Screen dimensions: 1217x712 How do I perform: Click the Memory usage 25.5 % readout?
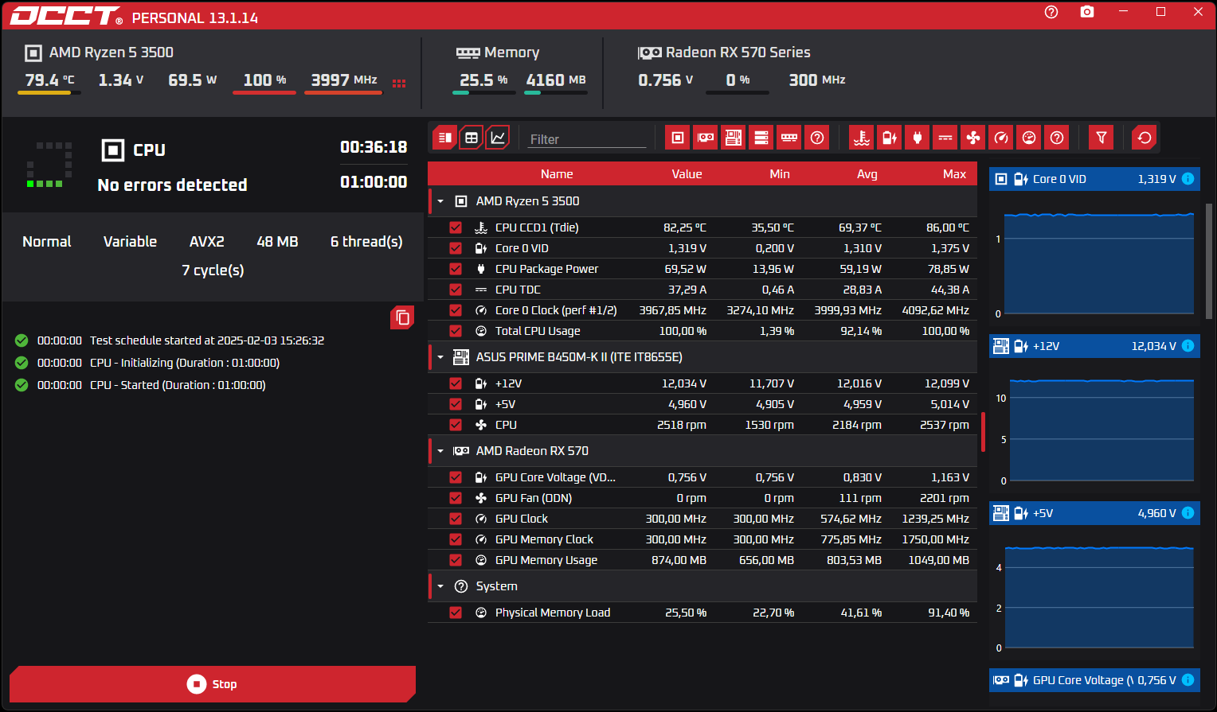pyautogui.click(x=483, y=80)
